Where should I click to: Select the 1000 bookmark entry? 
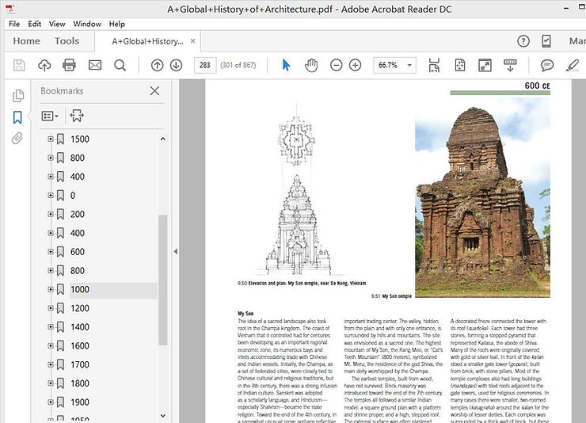click(80, 290)
